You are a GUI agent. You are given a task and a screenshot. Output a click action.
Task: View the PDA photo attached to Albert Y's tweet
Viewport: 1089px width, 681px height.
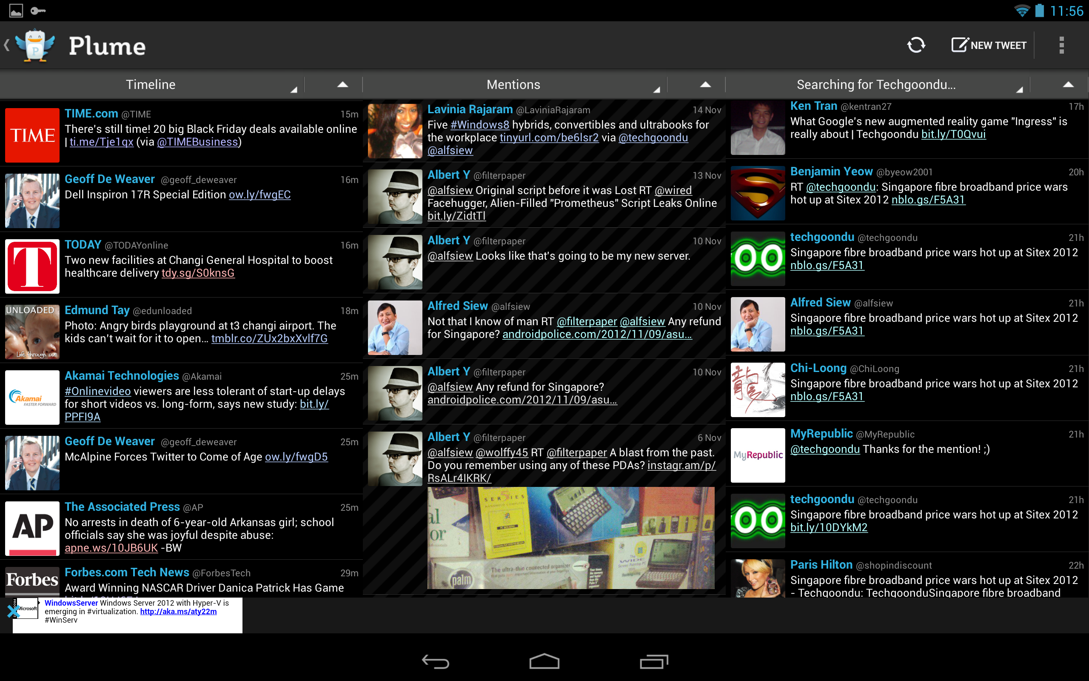point(570,538)
